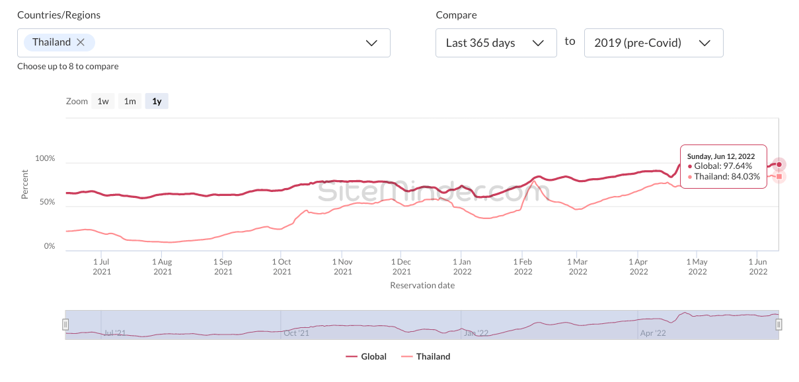Select the Thailand country chip
Screen dimensions: 799x382
point(52,42)
